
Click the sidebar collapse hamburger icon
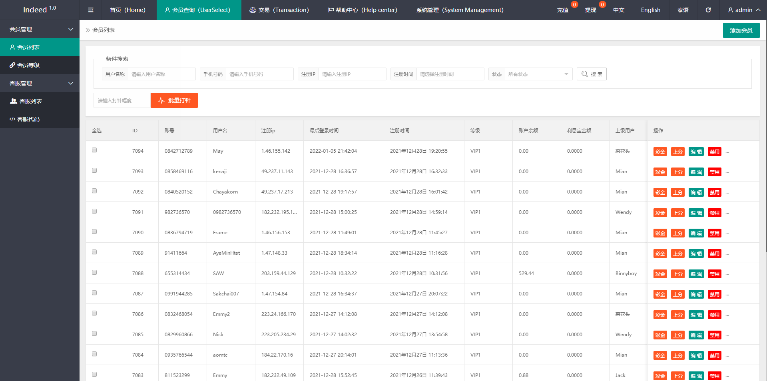point(91,10)
